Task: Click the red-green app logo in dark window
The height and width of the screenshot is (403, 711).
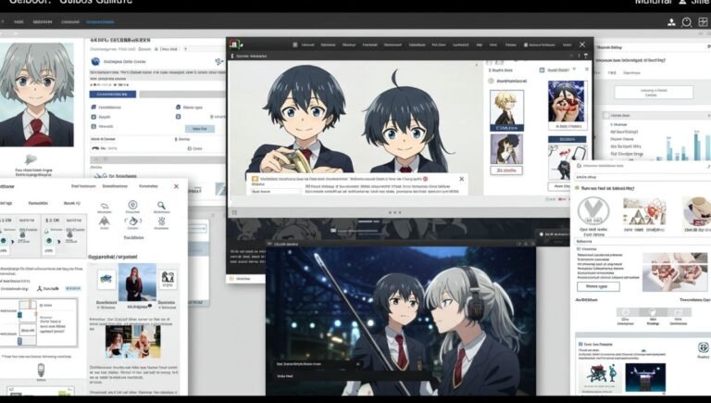Action: (234, 44)
